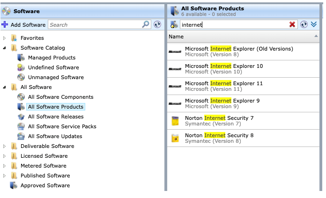The image size is (326, 198).
Task: Click the add product icon beside search
Action: (174, 24)
